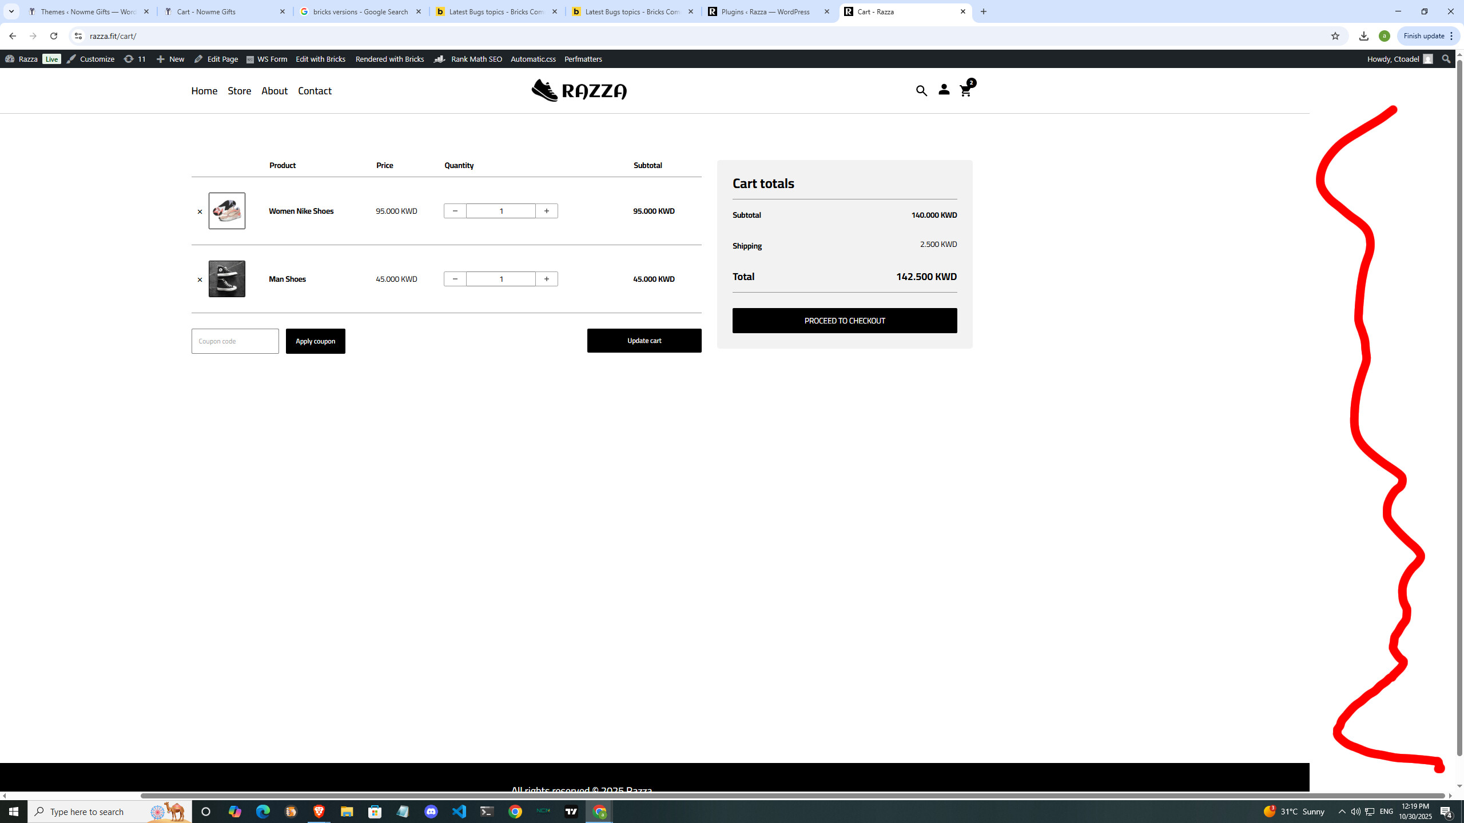Image resolution: width=1464 pixels, height=823 pixels.
Task: Focus the Coupon code input field
Action: tap(235, 341)
